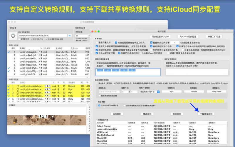Toggle 显示全局日志 checkbox in main window
Screen dimensions: 235x147
tap(31, 39)
